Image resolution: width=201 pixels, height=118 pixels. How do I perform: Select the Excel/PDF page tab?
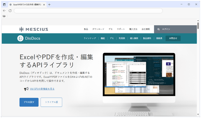coord(27,5)
